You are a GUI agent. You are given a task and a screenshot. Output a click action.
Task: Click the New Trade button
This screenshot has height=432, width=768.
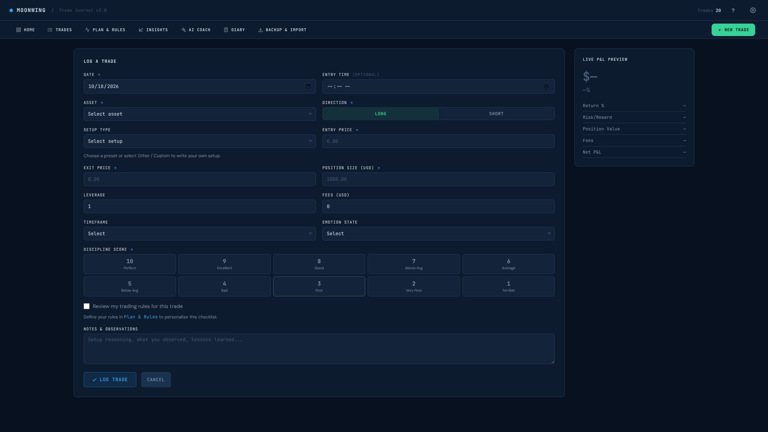733,30
